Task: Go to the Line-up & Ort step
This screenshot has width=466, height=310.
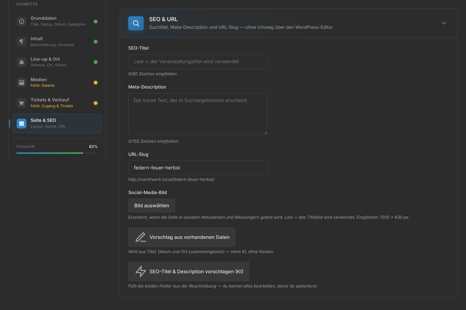Action: (57, 62)
